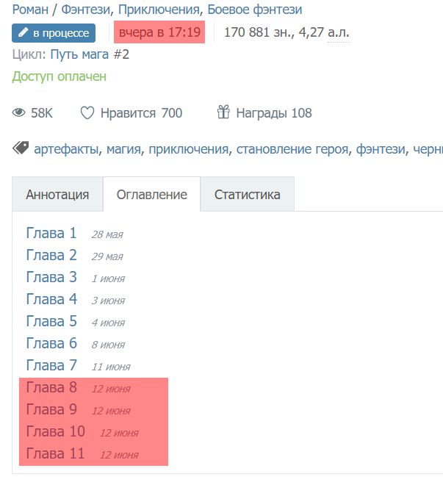This screenshot has width=443, height=485.
Task: Switch to the Статистика tab
Action: [x=247, y=195]
